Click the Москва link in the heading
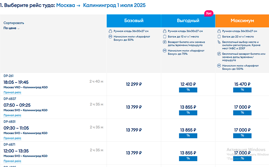The width and height of the screenshot is (269, 167). (66, 5)
